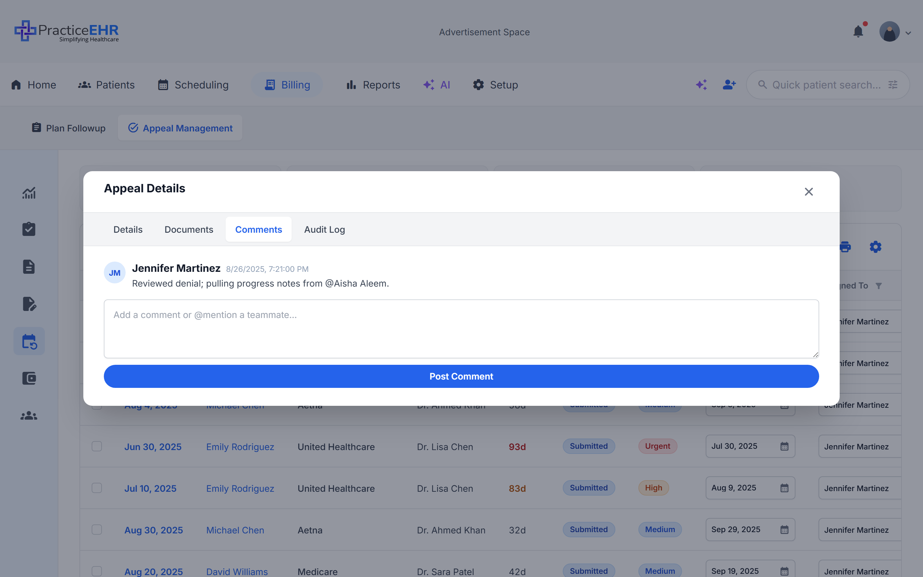Image resolution: width=923 pixels, height=577 pixels.
Task: Open the Jun 30, 2025 appeal link
Action: (x=153, y=447)
